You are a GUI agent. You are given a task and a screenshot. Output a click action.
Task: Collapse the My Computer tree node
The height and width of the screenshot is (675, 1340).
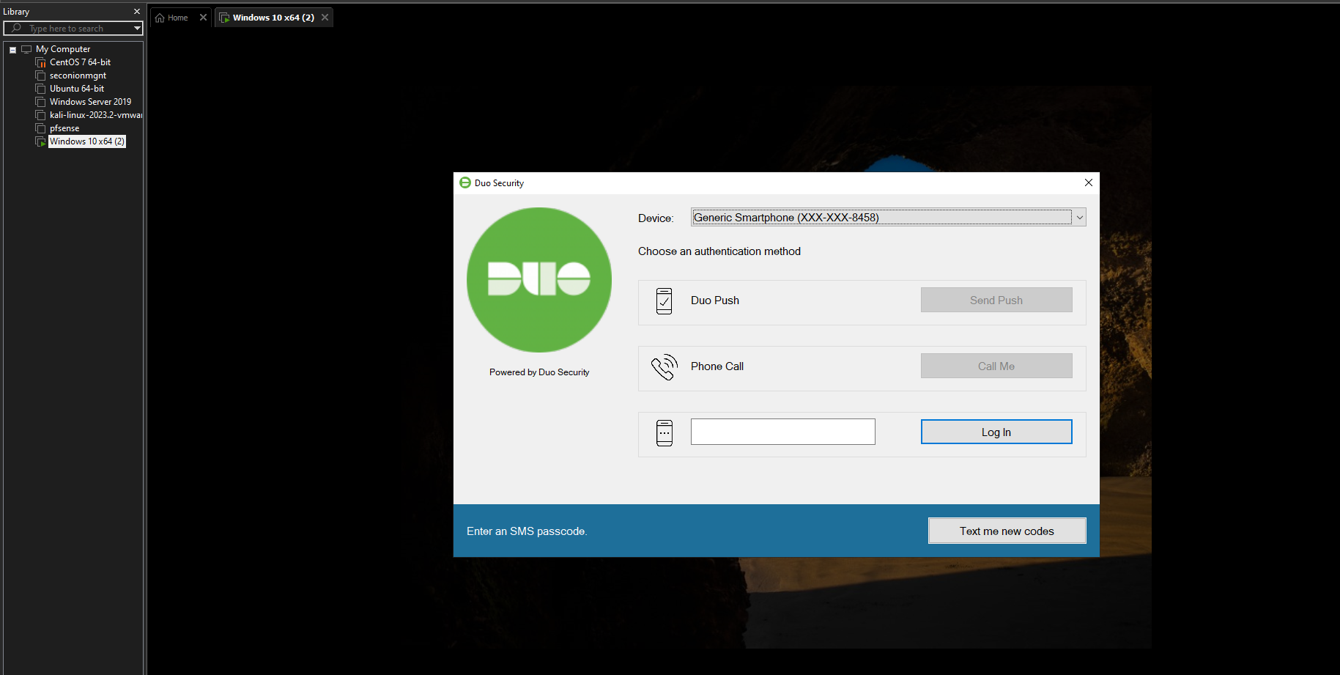click(13, 50)
